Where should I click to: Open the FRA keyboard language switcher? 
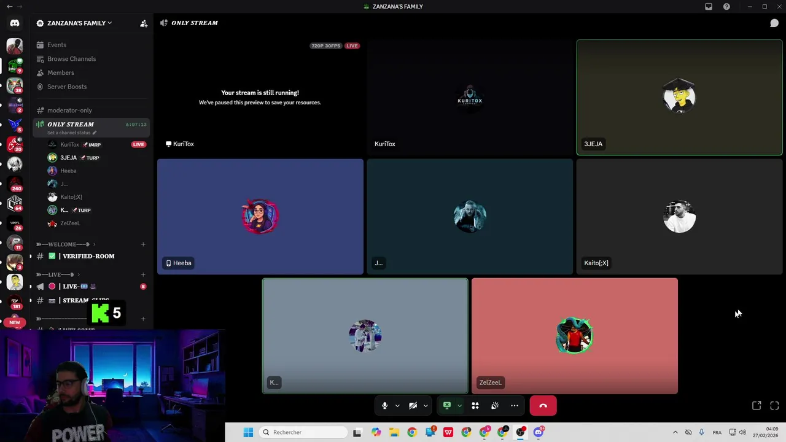(x=717, y=432)
